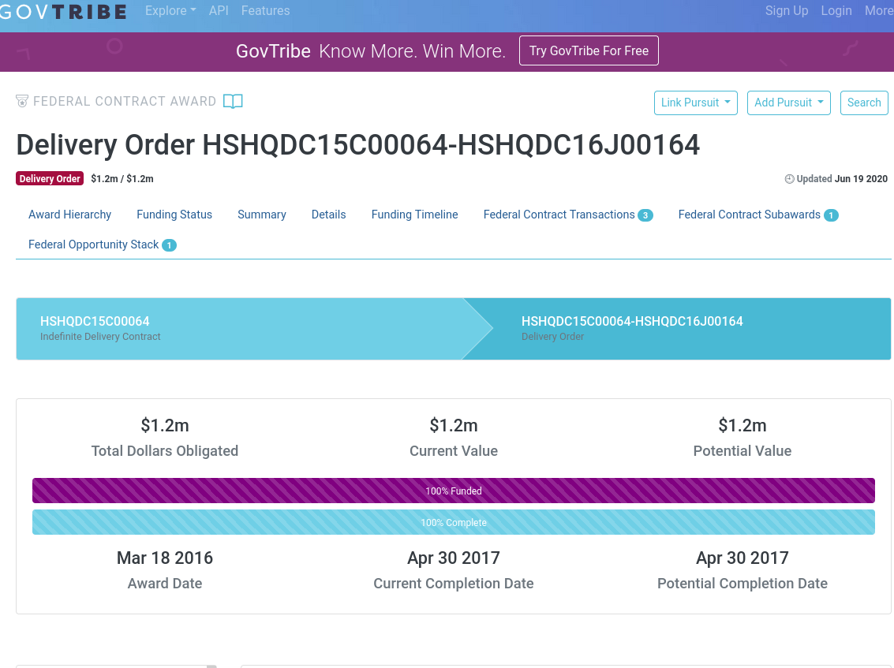894x668 pixels.
Task: Click the Mar 18 2016 award date
Action: tap(165, 558)
